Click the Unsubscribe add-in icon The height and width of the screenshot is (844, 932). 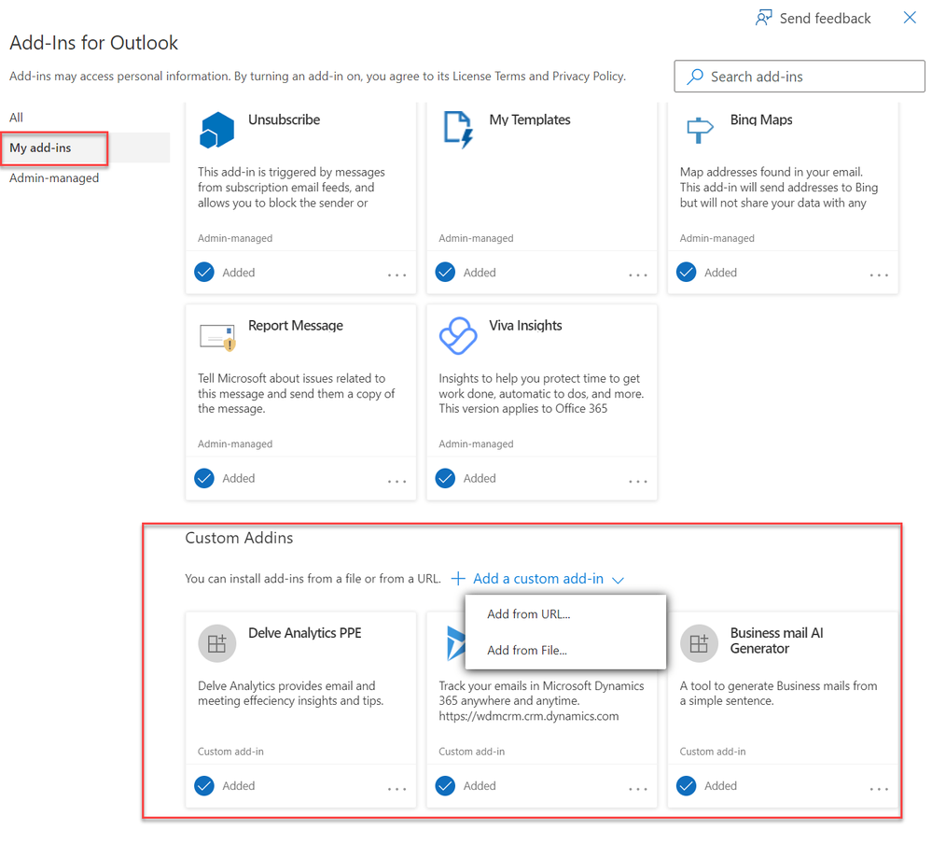pyautogui.click(x=217, y=130)
